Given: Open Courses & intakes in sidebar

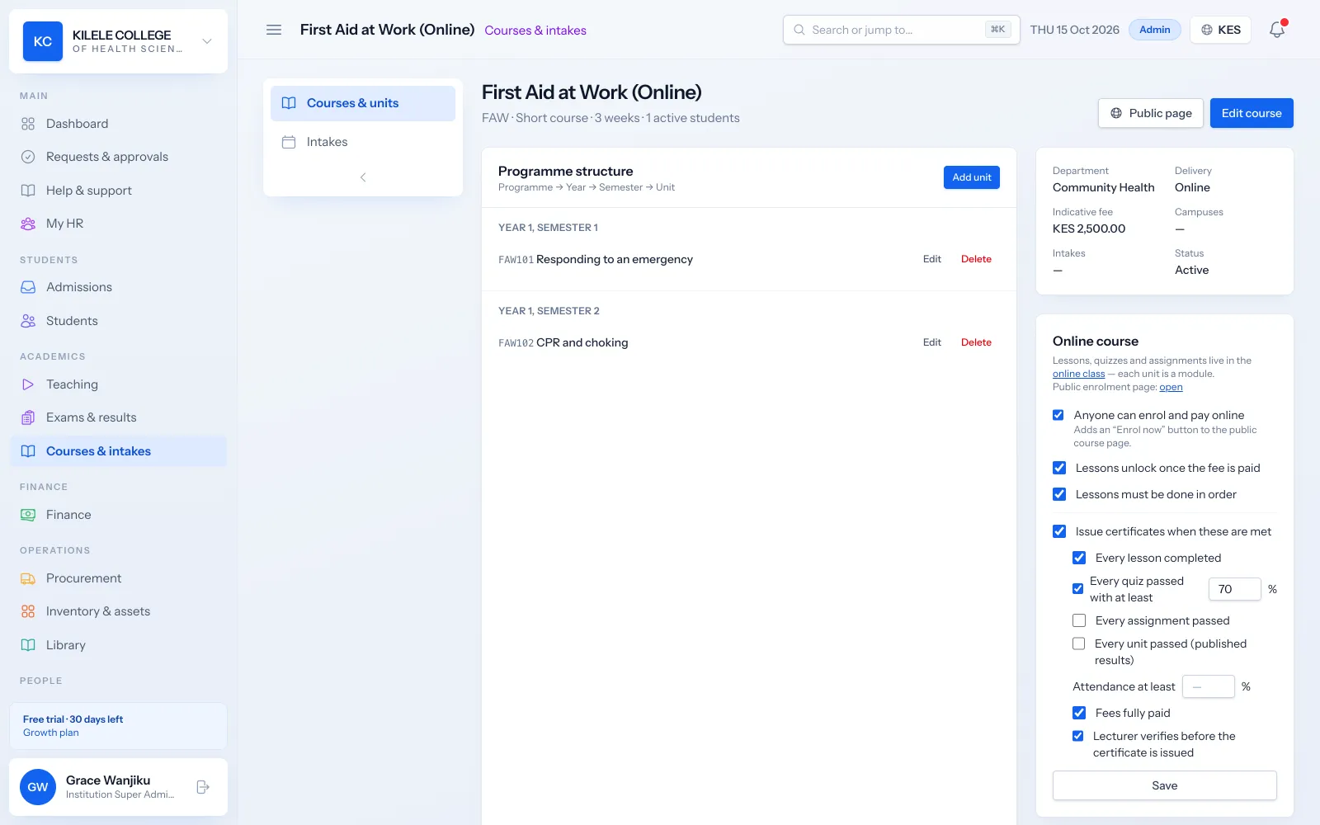Looking at the screenshot, I should click(x=118, y=451).
